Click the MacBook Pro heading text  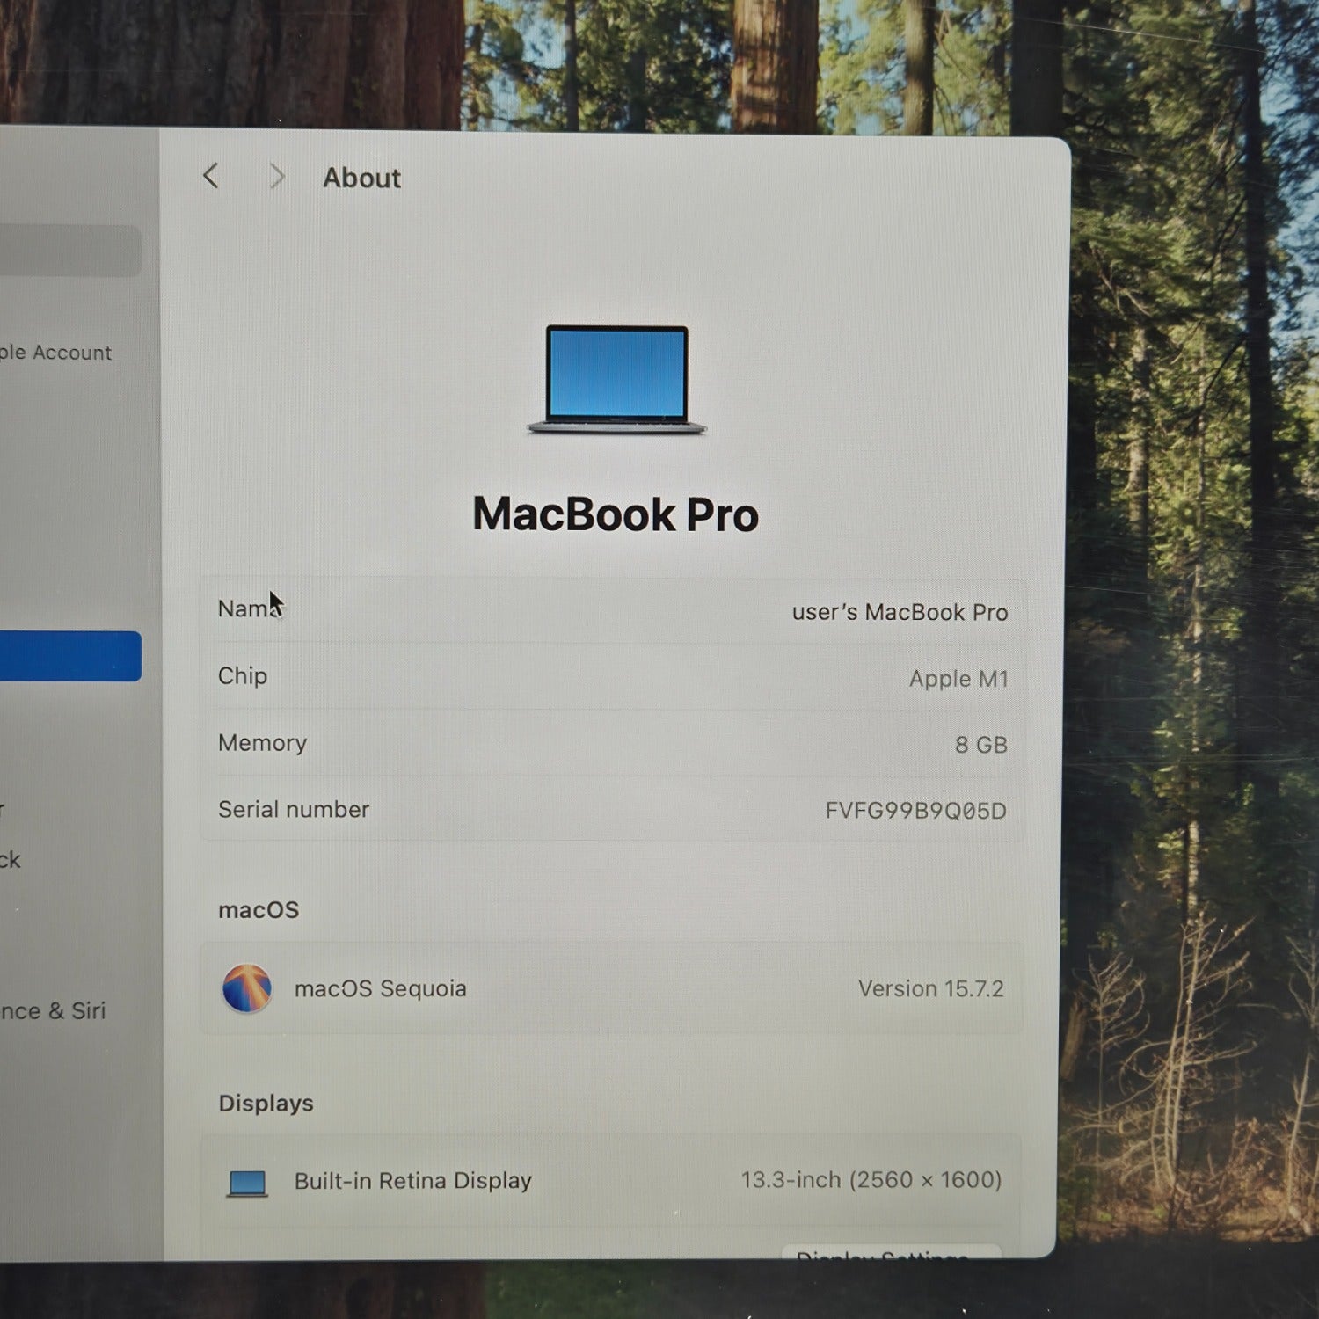click(616, 514)
